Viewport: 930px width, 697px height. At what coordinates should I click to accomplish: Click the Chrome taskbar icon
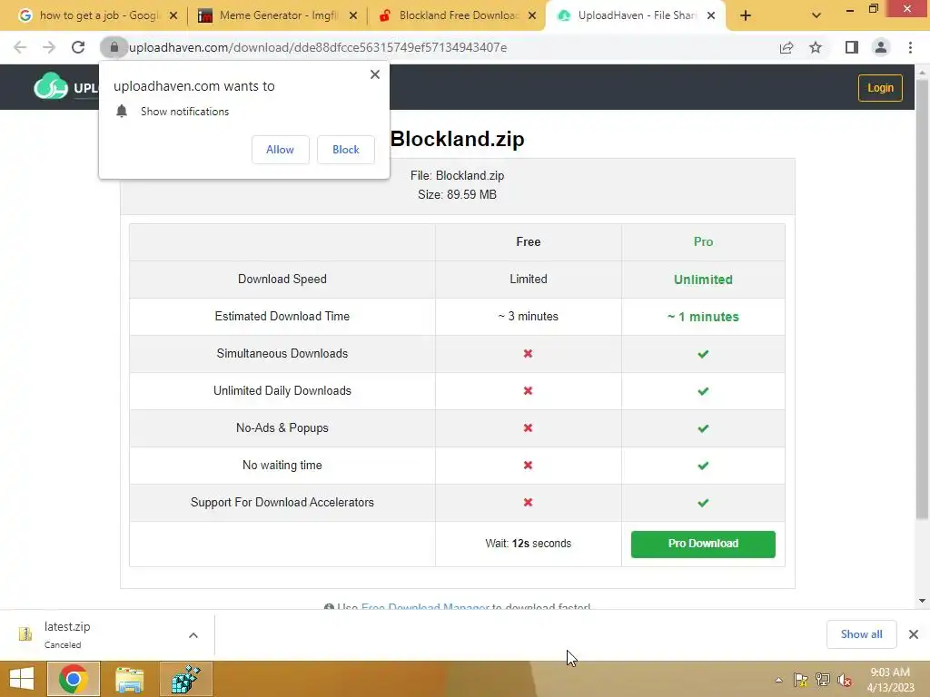coord(74,679)
